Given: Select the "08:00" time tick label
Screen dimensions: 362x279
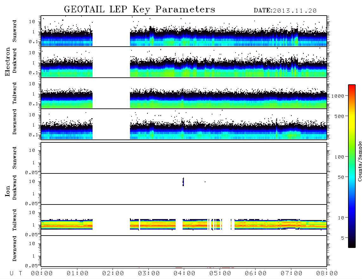Looking at the screenshot, I should (327, 274).
